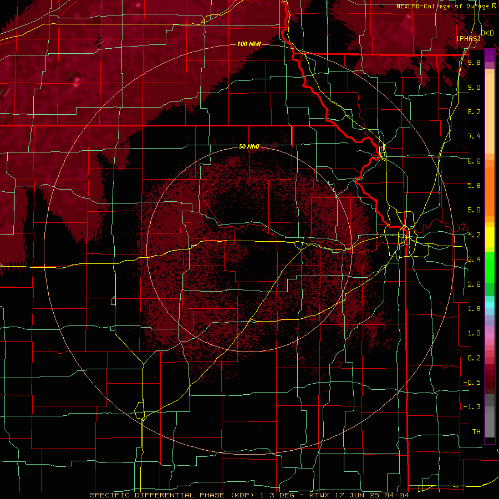499x499 pixels.
Task: Click the -1.3 value on color scale
Action: [472, 407]
